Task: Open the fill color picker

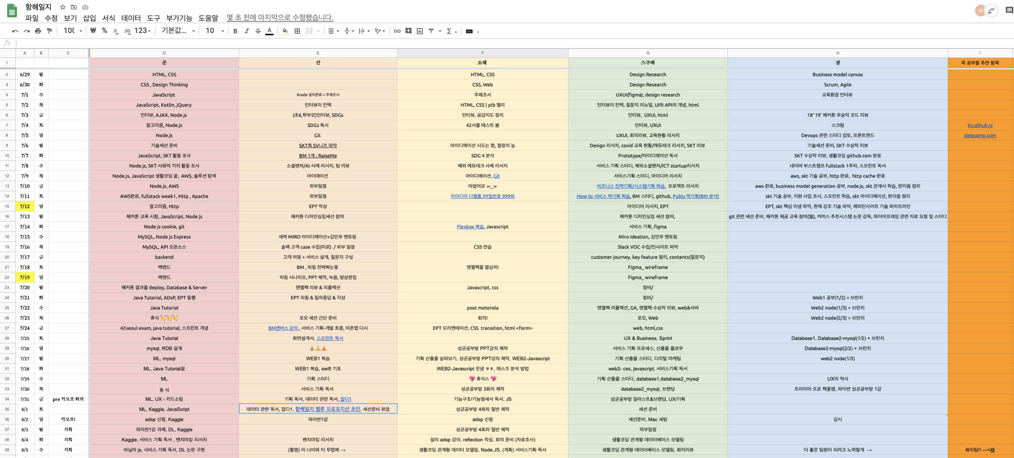Action: click(285, 31)
